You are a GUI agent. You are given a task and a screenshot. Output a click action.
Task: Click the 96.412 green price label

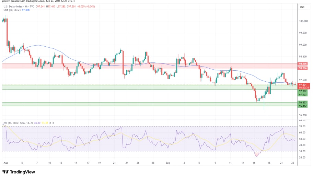[303, 106]
